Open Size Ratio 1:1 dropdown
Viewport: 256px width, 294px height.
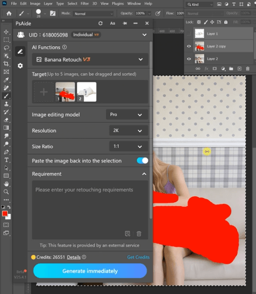pos(128,146)
